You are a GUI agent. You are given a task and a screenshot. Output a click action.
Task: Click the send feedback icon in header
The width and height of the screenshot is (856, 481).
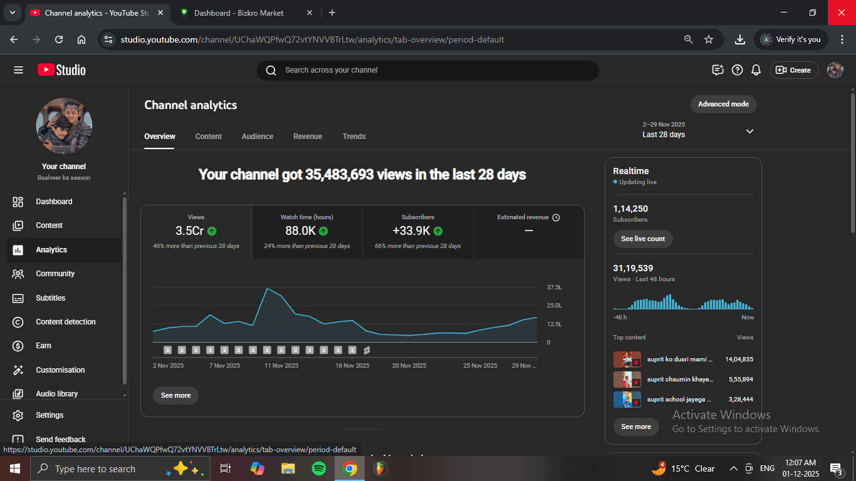(718, 70)
